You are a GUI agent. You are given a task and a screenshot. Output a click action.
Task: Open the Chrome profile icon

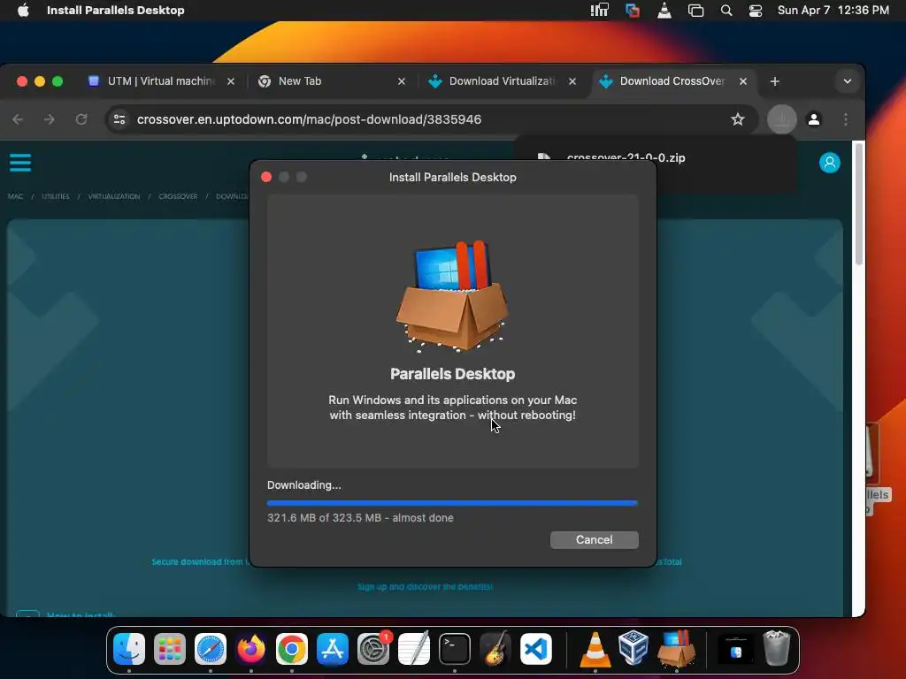[814, 119]
